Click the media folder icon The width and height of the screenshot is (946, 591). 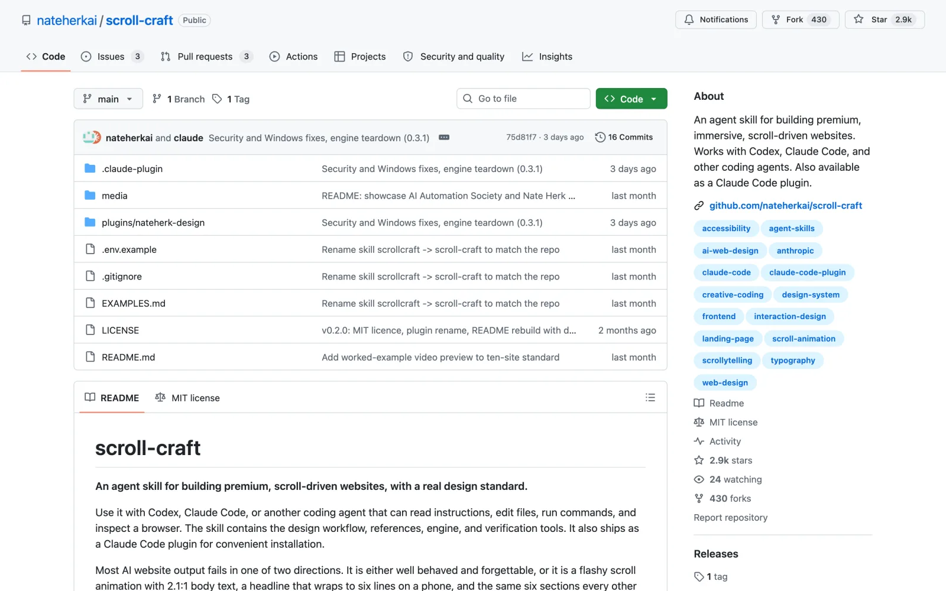(x=90, y=196)
